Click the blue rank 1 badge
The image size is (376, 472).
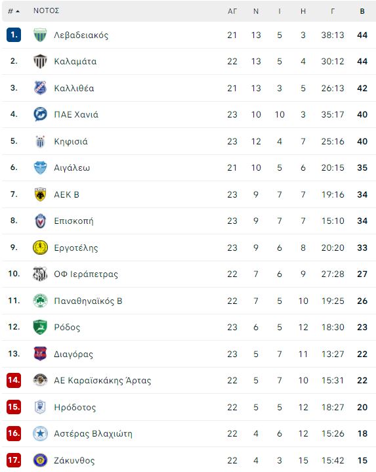coord(14,35)
